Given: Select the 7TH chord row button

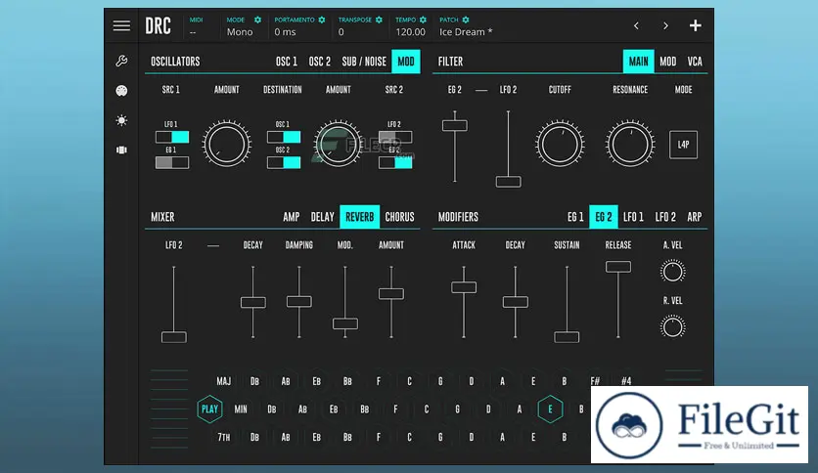Looking at the screenshot, I should click(224, 437).
